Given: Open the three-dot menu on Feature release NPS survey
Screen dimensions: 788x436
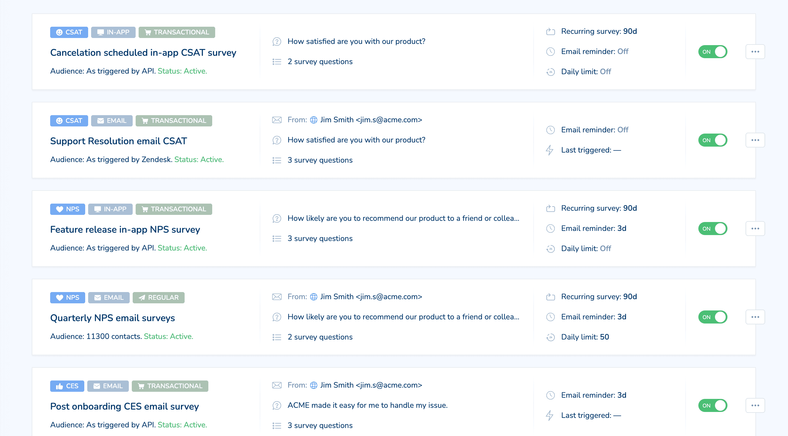Looking at the screenshot, I should click(x=755, y=228).
